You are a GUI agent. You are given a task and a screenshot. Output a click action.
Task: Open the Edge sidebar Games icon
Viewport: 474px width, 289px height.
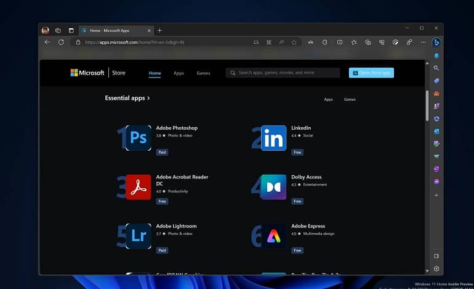436,106
